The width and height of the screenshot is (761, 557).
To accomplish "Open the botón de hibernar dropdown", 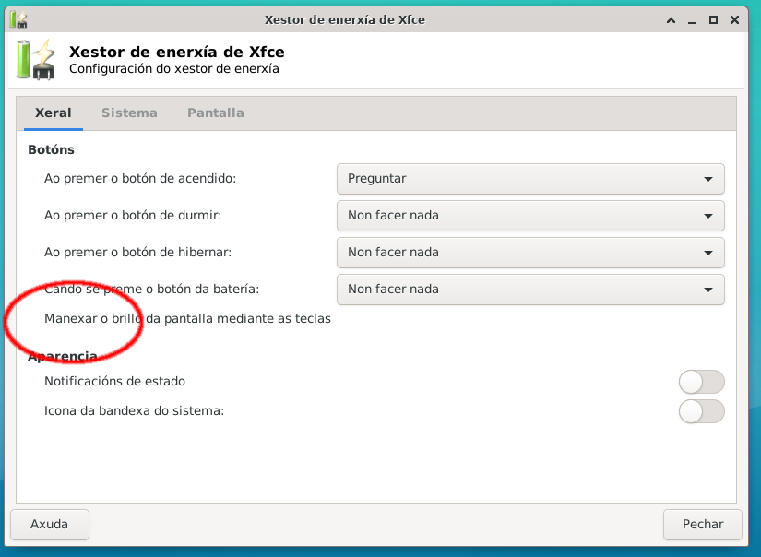I will point(530,253).
